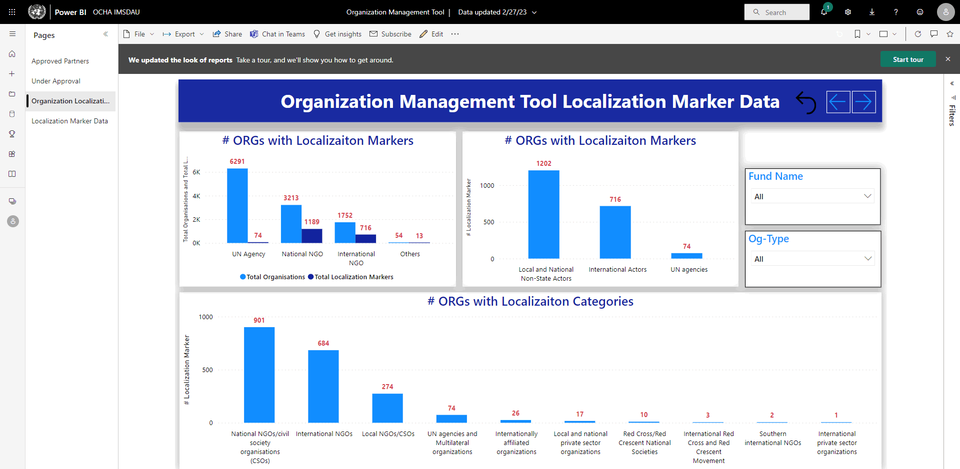Select the UN Agency 6291 bar

coord(237,206)
